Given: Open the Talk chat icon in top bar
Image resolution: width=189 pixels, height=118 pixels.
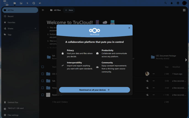Looking at the screenshot, I should (34, 3).
